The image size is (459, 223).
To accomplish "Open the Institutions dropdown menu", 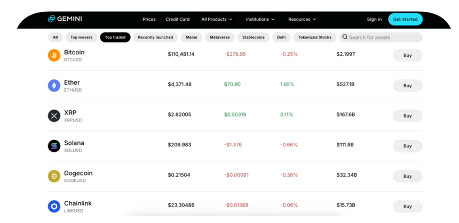I will (x=260, y=19).
